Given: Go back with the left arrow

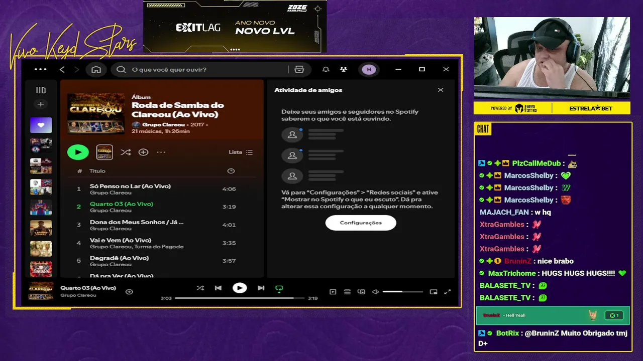Looking at the screenshot, I should click(x=62, y=69).
